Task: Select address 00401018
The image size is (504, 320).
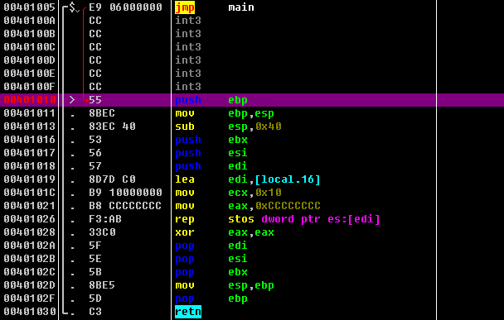Action: click(x=30, y=165)
